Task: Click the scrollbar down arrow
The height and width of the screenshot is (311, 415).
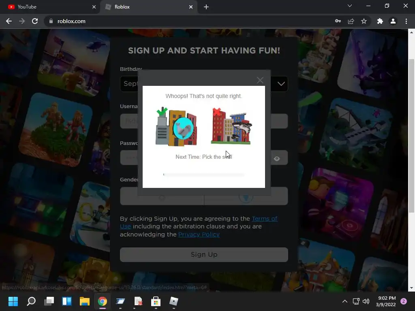Action: [x=411, y=288]
